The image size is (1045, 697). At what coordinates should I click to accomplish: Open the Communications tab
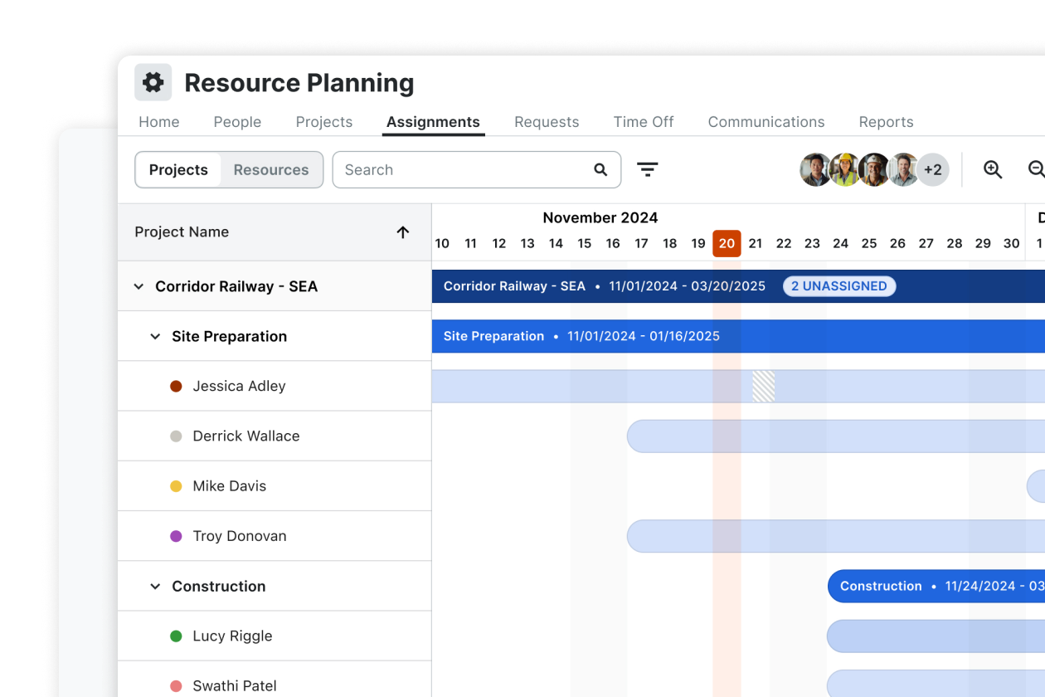[x=766, y=122]
